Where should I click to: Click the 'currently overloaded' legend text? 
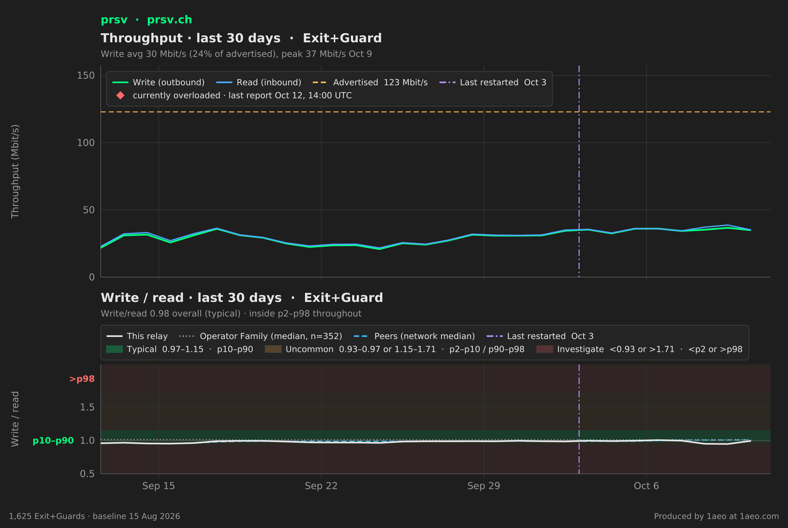[x=242, y=96]
